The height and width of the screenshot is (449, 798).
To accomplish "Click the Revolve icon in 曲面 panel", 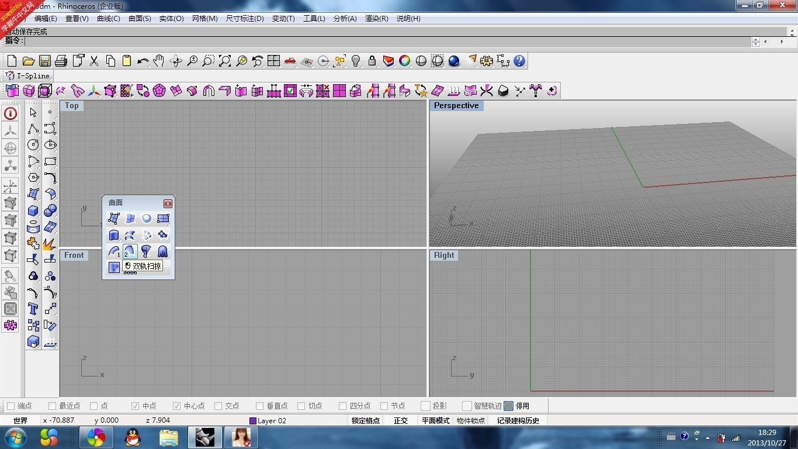I will pos(147,251).
